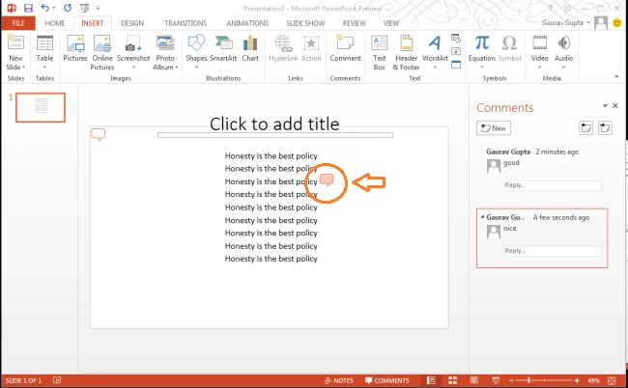
Task: Click the 'Click to add title' placeholder
Action: pyautogui.click(x=274, y=125)
